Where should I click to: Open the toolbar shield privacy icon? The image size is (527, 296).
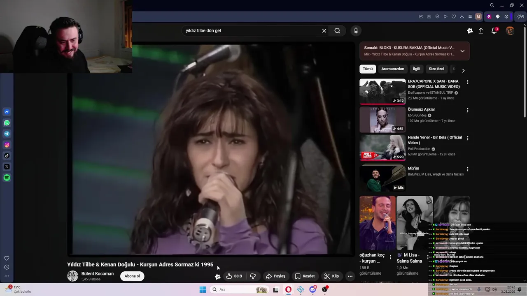pyautogui.click(x=437, y=16)
